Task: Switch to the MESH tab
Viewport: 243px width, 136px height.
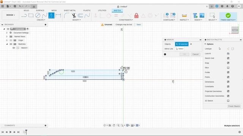Action: coord(54,10)
